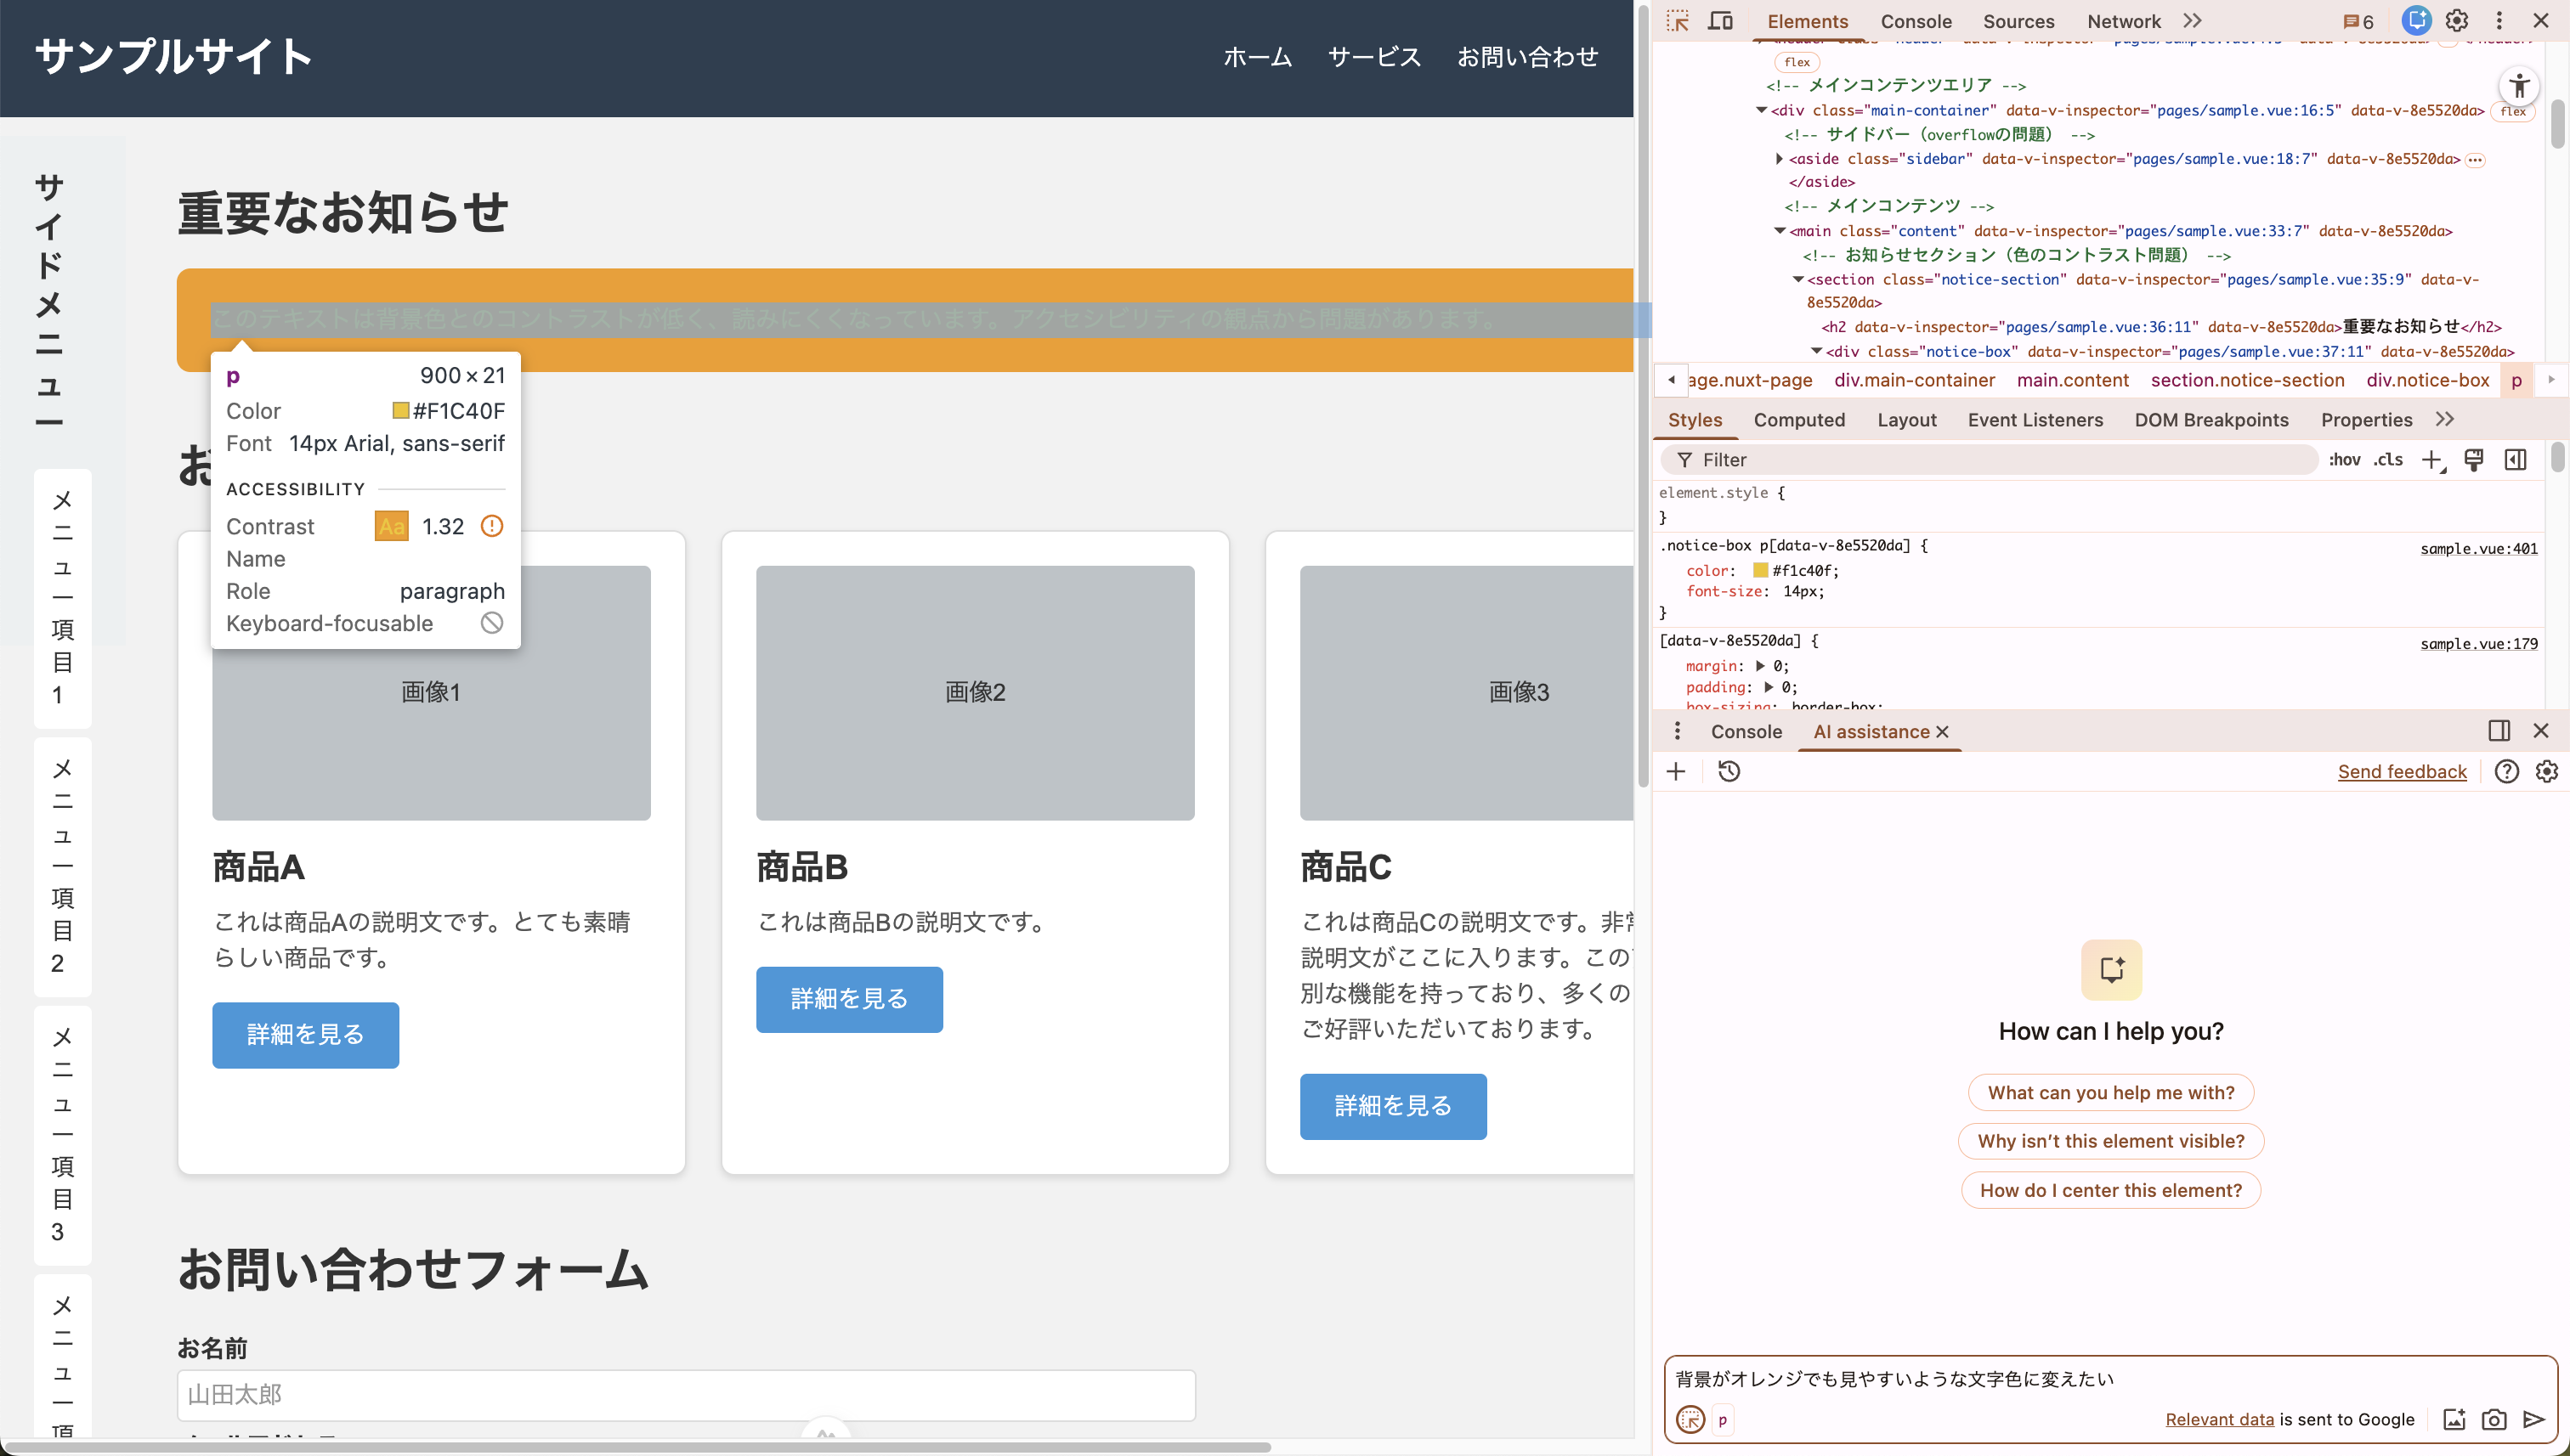Open DevTools settings gear icon
Screen dimensions: 2570x1456
[2457, 21]
